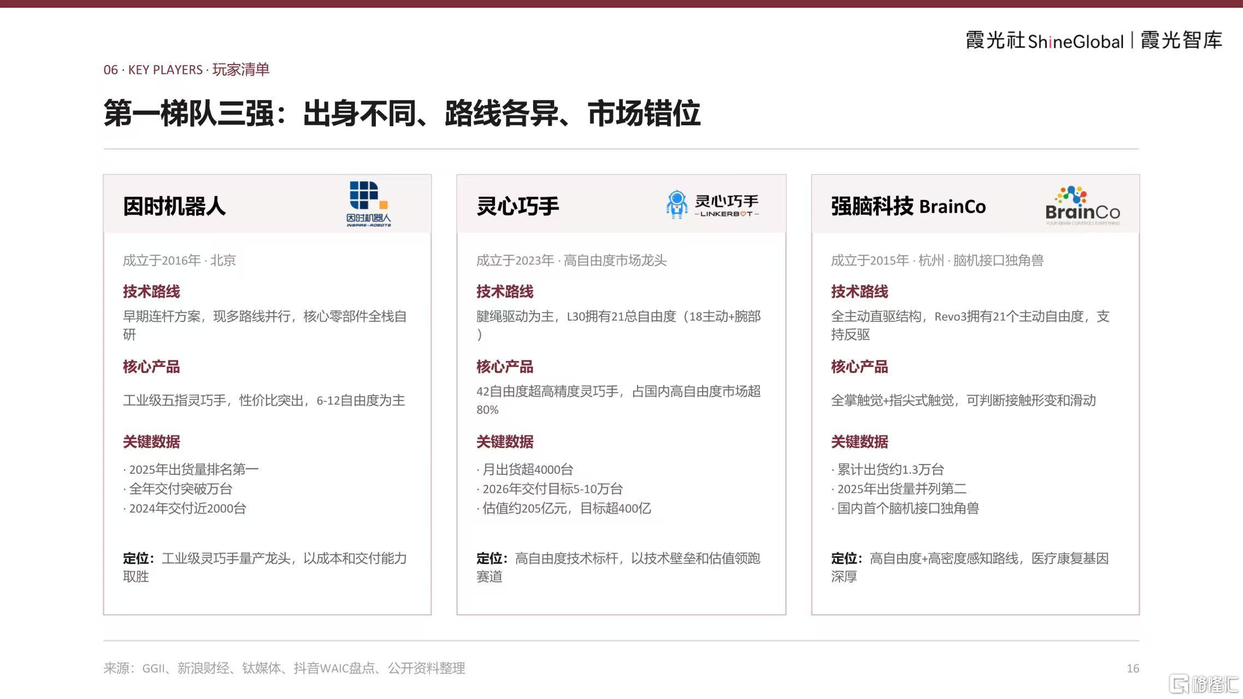
Task: Select text 腱绳驱动为主，L30拥有21总自由度
Action: (576, 316)
